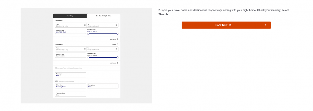Click Destination 1 Departure date field
Image resolution: width=313 pixels, height=111 pixels.
click(70, 31)
